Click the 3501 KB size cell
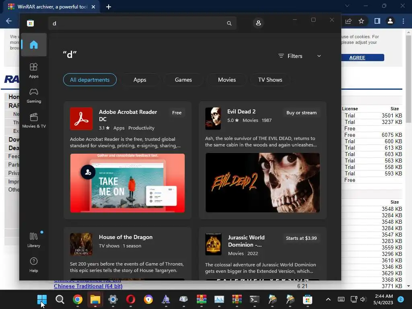This screenshot has width=412, height=309. (x=392, y=115)
